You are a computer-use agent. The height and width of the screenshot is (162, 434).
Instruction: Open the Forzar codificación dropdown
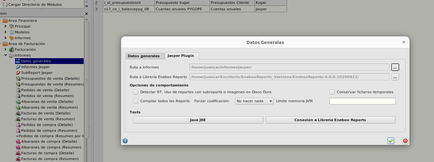(x=254, y=101)
